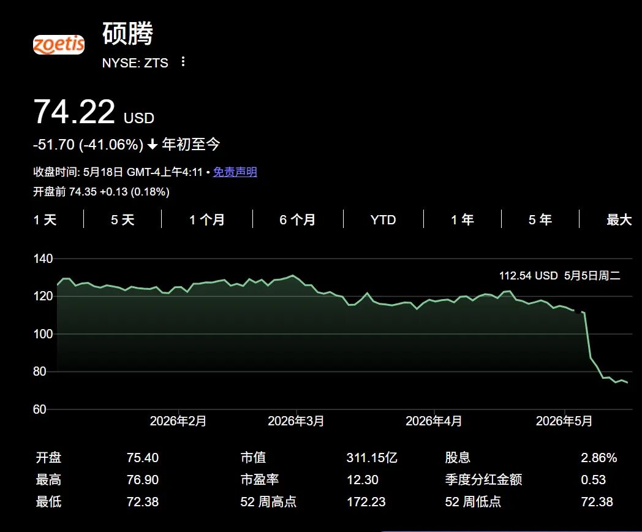Screen dimensions: 642x532
Task: Click the 52 周高点 172.23 value
Action: pyautogui.click(x=366, y=502)
